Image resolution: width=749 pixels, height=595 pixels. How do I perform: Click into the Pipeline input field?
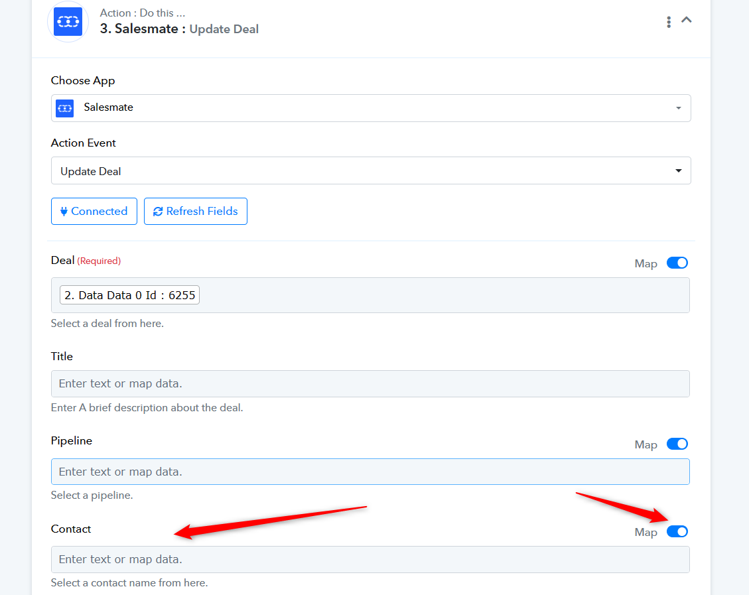point(370,472)
